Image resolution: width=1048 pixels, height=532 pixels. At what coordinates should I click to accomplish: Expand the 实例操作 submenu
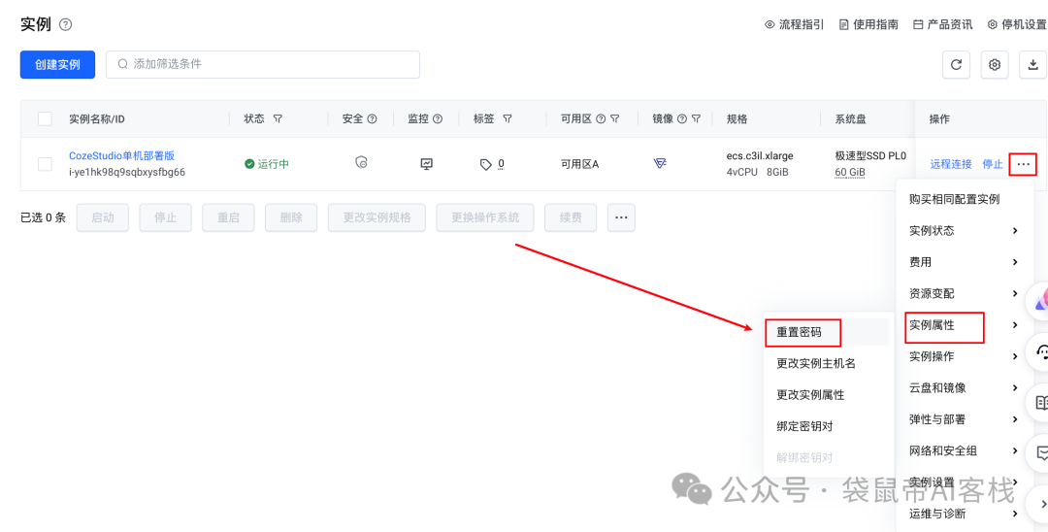pyautogui.click(x=963, y=356)
